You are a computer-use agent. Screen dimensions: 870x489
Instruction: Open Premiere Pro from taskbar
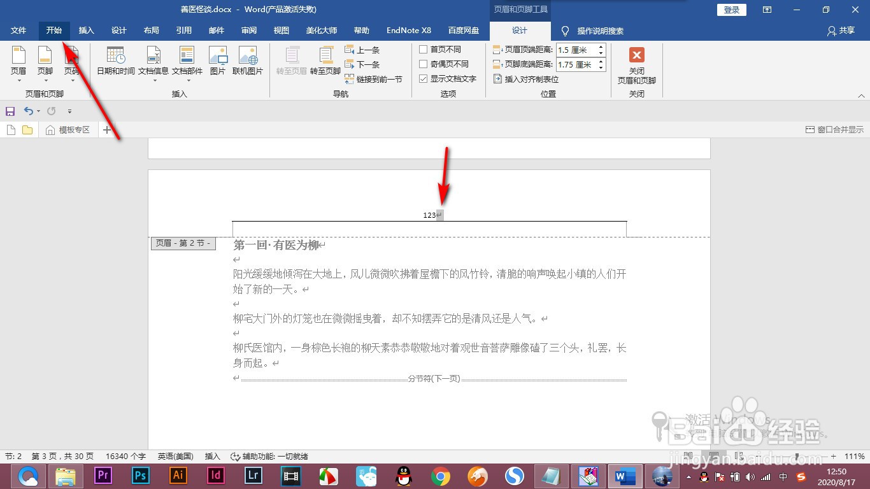pyautogui.click(x=103, y=476)
